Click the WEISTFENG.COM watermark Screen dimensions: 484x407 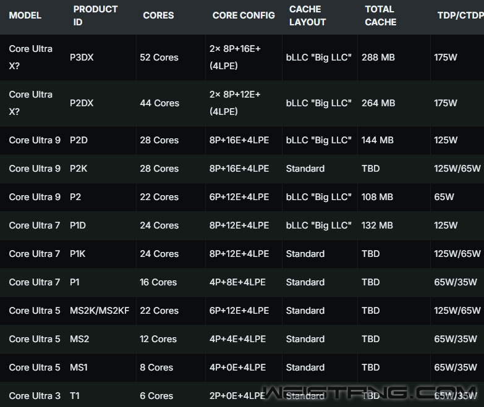click(x=370, y=392)
